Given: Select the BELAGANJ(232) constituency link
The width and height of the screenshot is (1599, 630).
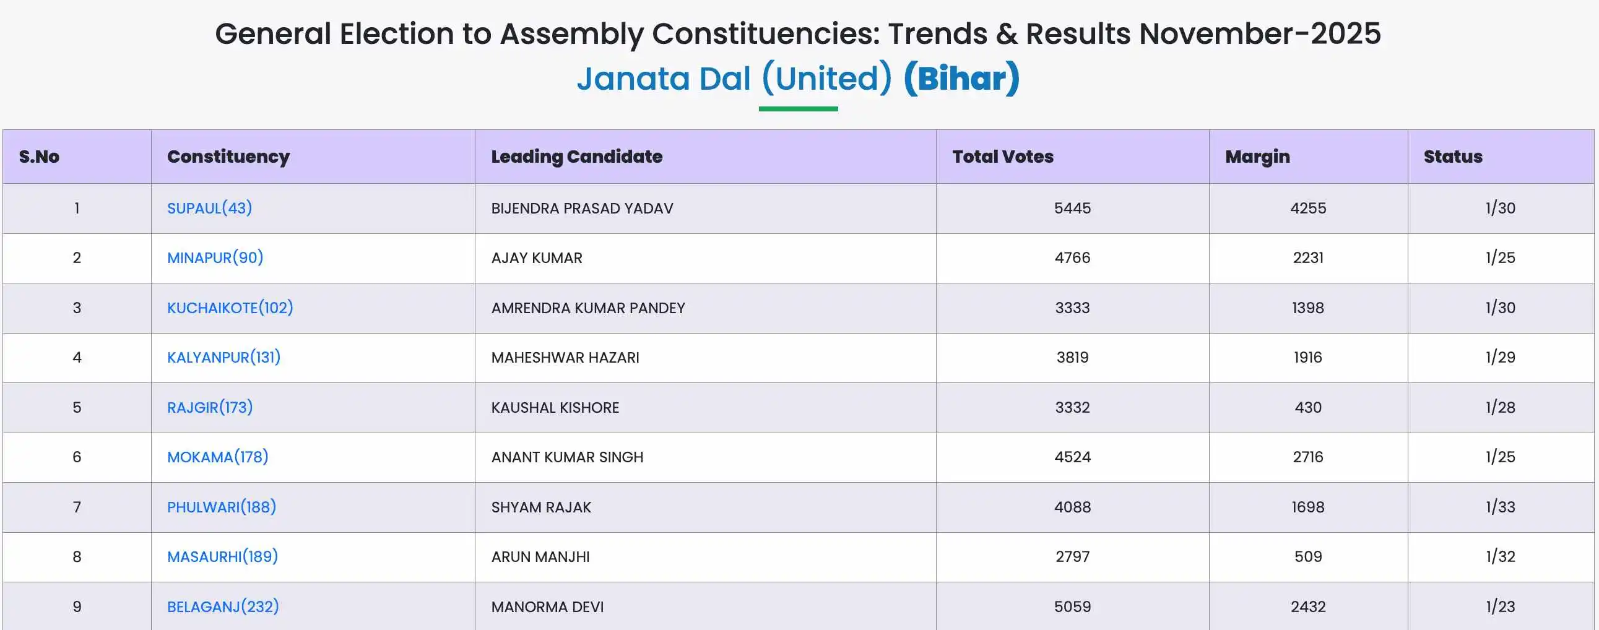Looking at the screenshot, I should (x=223, y=606).
